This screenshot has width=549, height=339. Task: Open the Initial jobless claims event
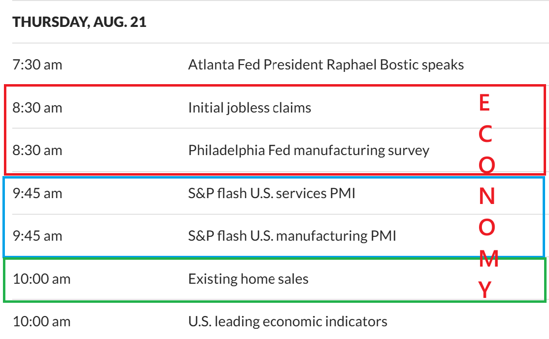(250, 108)
